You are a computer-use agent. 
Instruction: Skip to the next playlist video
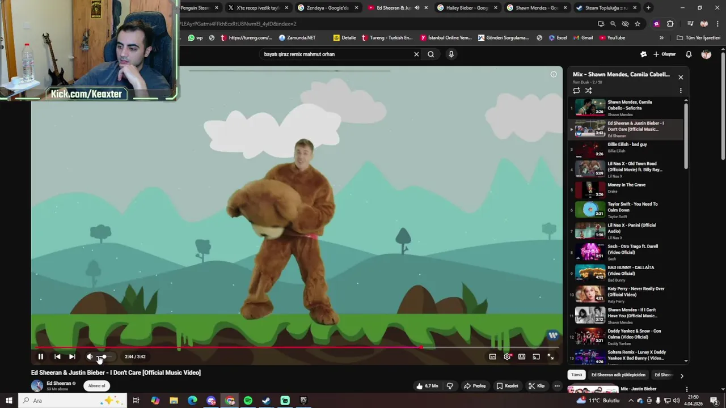point(72,356)
